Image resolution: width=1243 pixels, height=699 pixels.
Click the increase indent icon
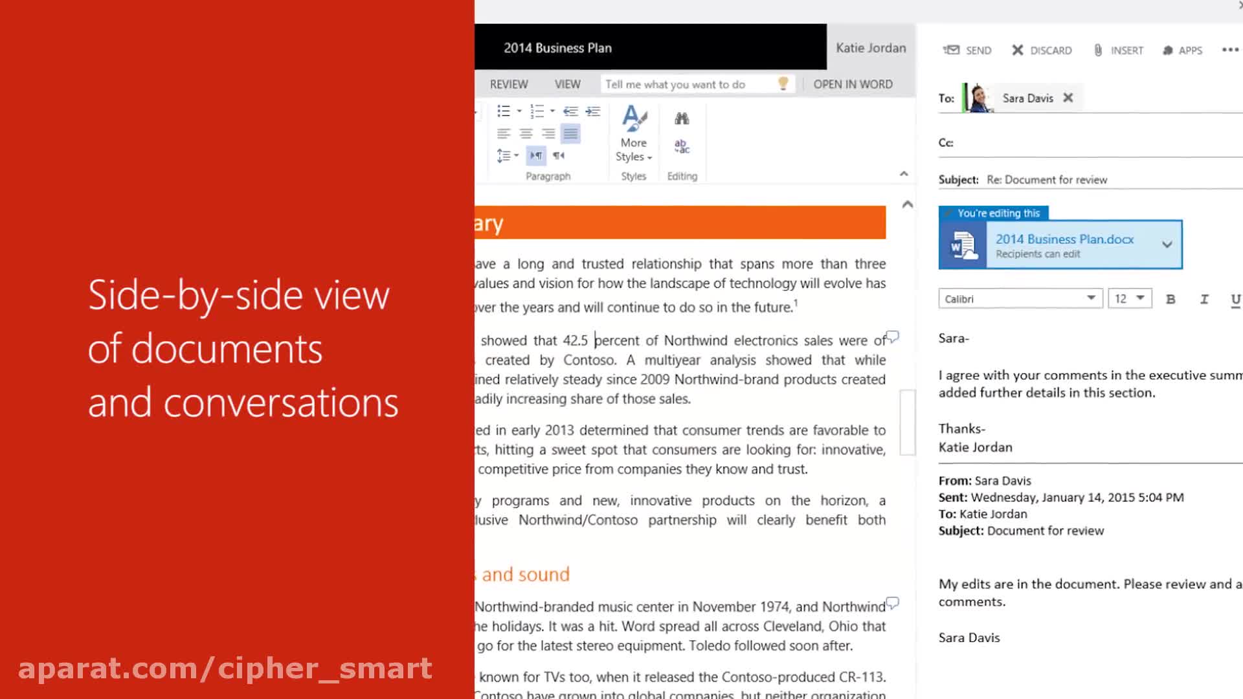point(593,111)
